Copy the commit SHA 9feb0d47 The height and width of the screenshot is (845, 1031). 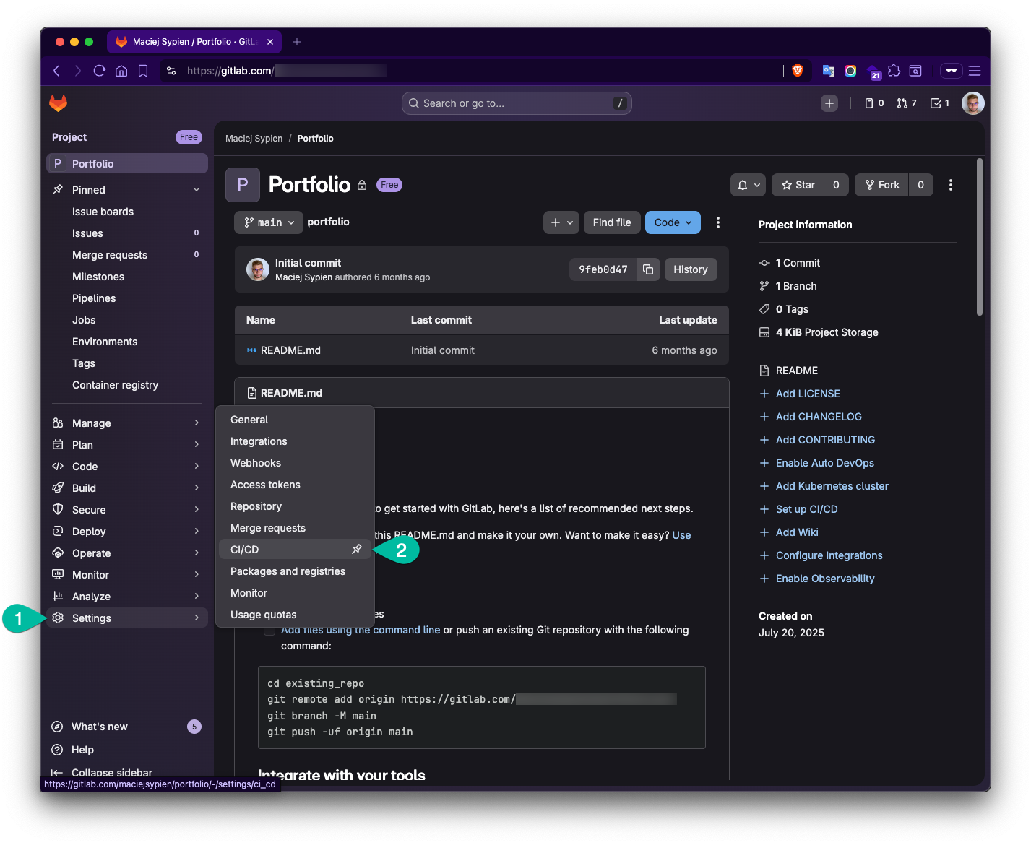[x=648, y=269]
